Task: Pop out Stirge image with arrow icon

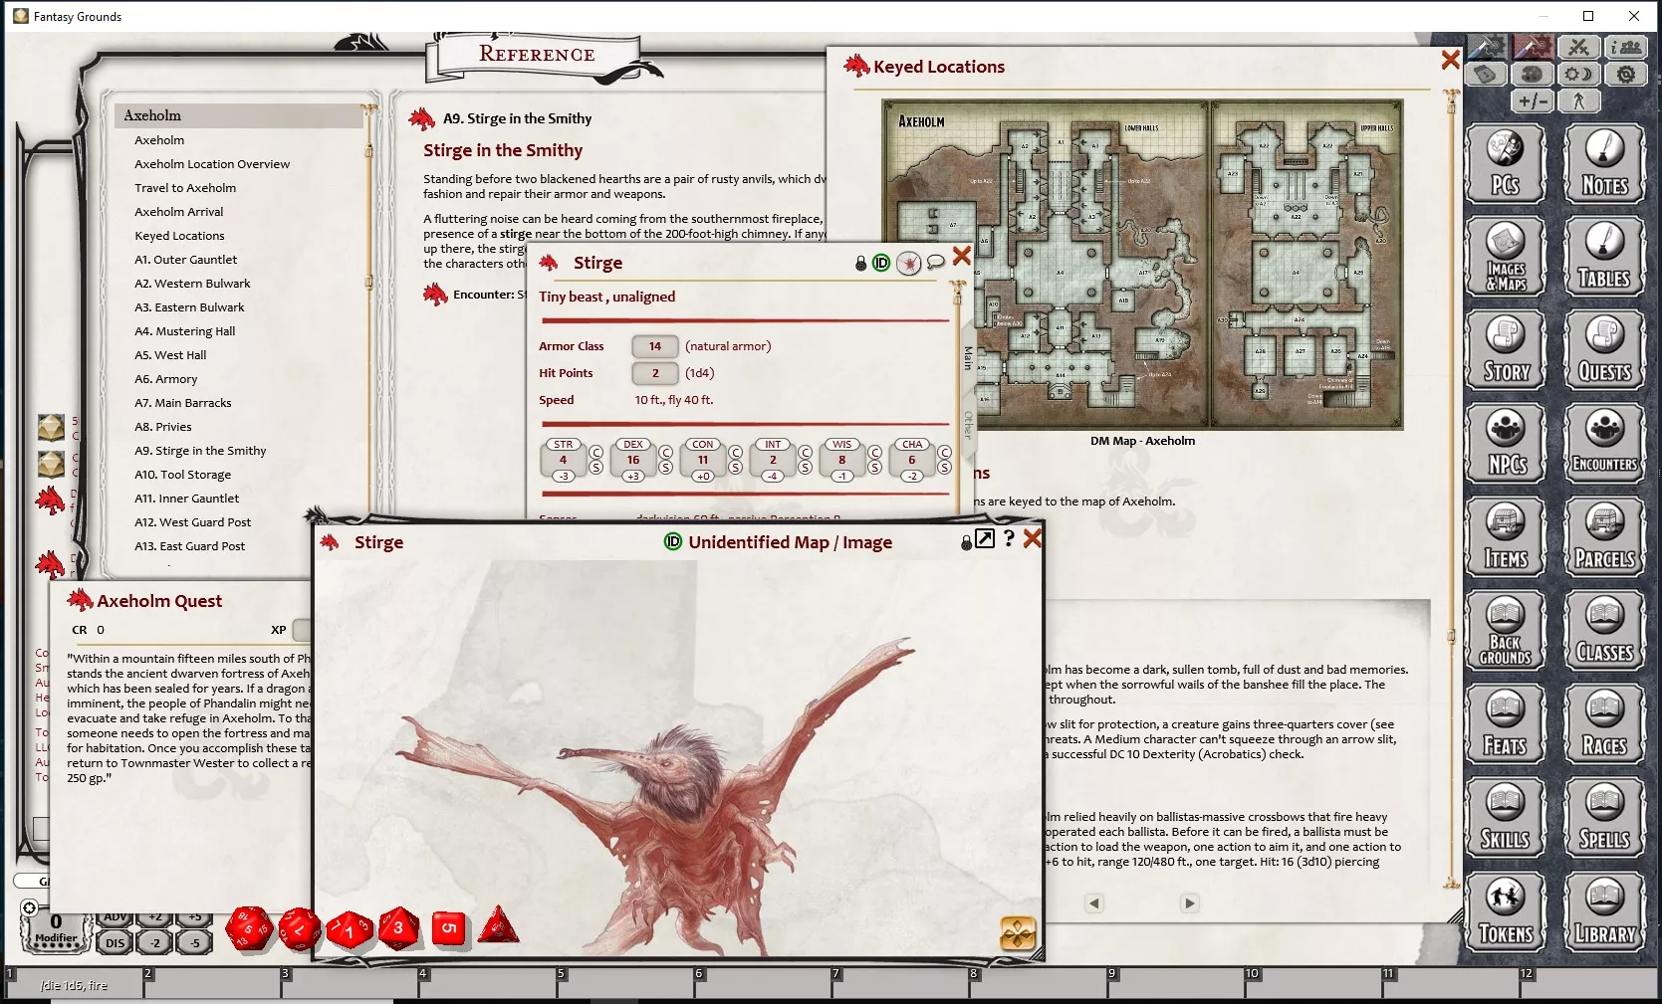Action: pyautogui.click(x=985, y=538)
